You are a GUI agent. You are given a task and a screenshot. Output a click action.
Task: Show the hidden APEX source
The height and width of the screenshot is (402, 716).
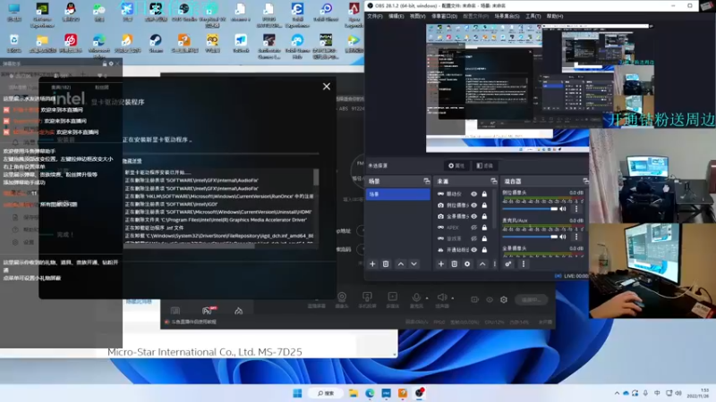(474, 228)
